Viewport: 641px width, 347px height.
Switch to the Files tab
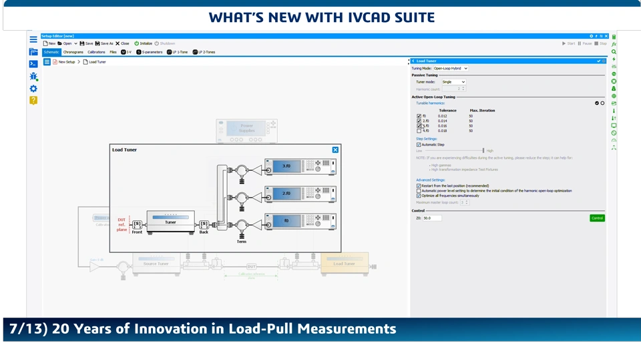114,52
